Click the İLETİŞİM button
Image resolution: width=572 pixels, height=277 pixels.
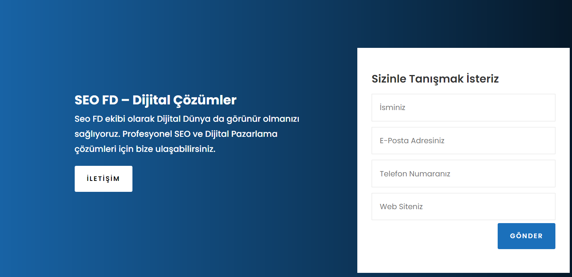(103, 179)
